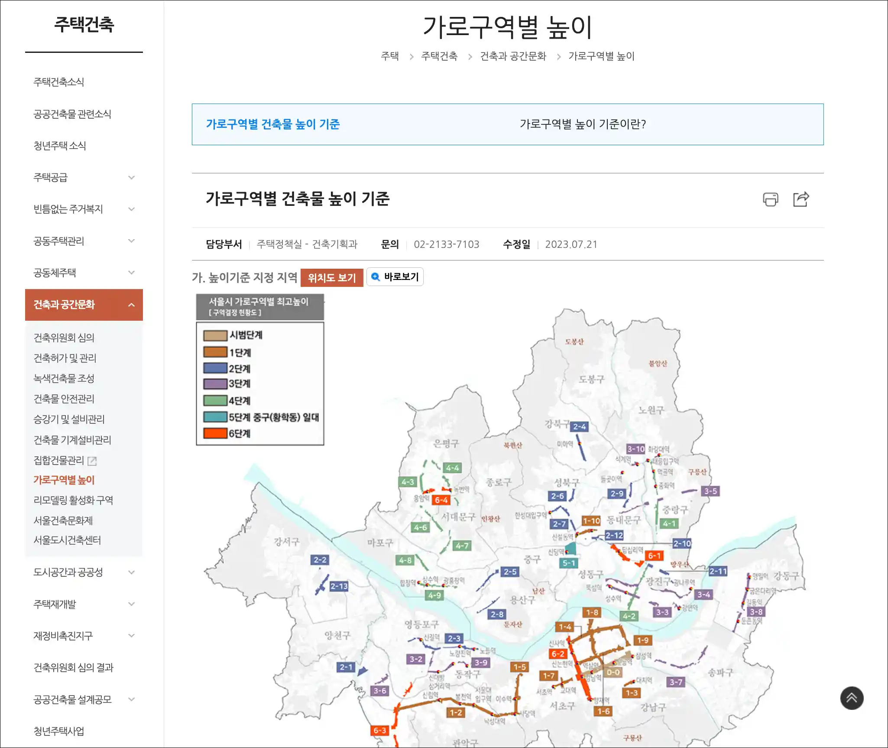
Task: Open 주택건축소식 in left menu
Action: point(59,82)
